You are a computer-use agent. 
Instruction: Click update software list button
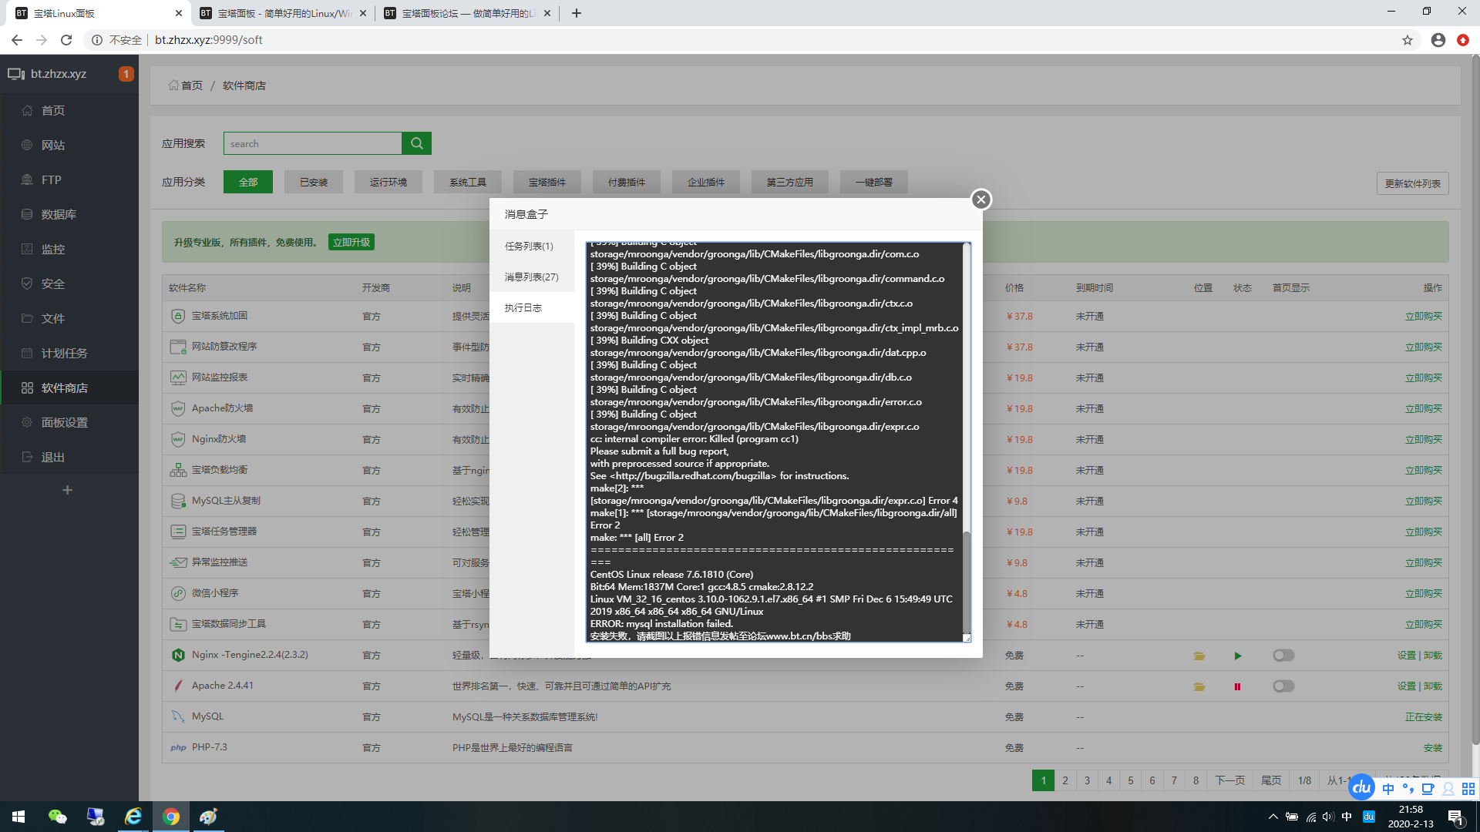[1412, 183]
